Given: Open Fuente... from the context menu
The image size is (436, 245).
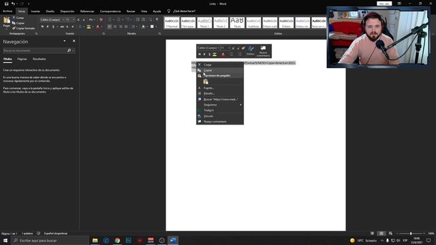Looking at the screenshot, I should click(x=220, y=88).
